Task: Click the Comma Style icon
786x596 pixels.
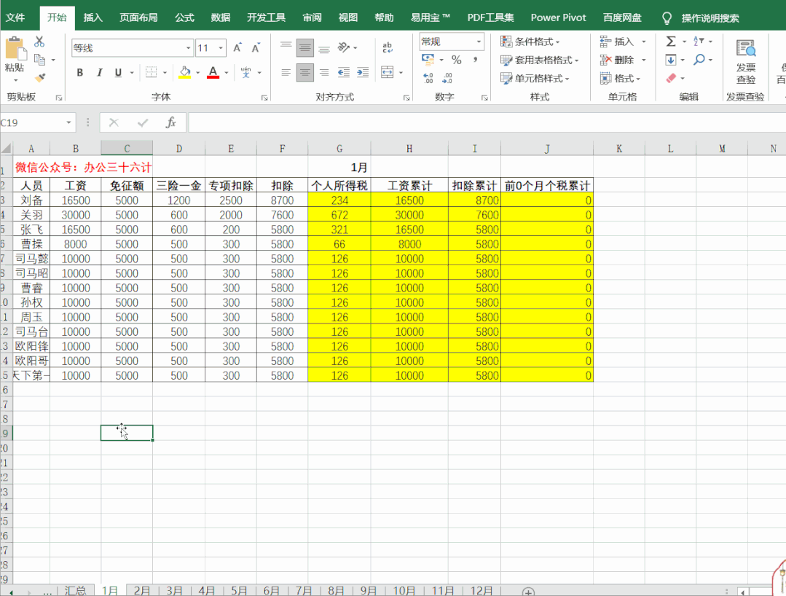Action: 475,60
